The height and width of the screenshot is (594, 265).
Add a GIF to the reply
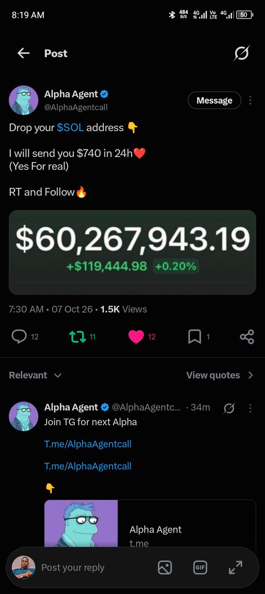200,567
